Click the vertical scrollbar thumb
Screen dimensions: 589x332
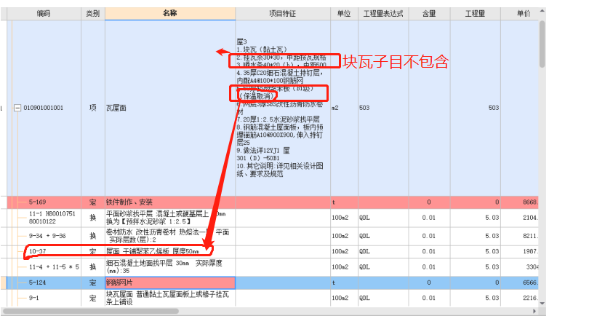(x=542, y=44)
